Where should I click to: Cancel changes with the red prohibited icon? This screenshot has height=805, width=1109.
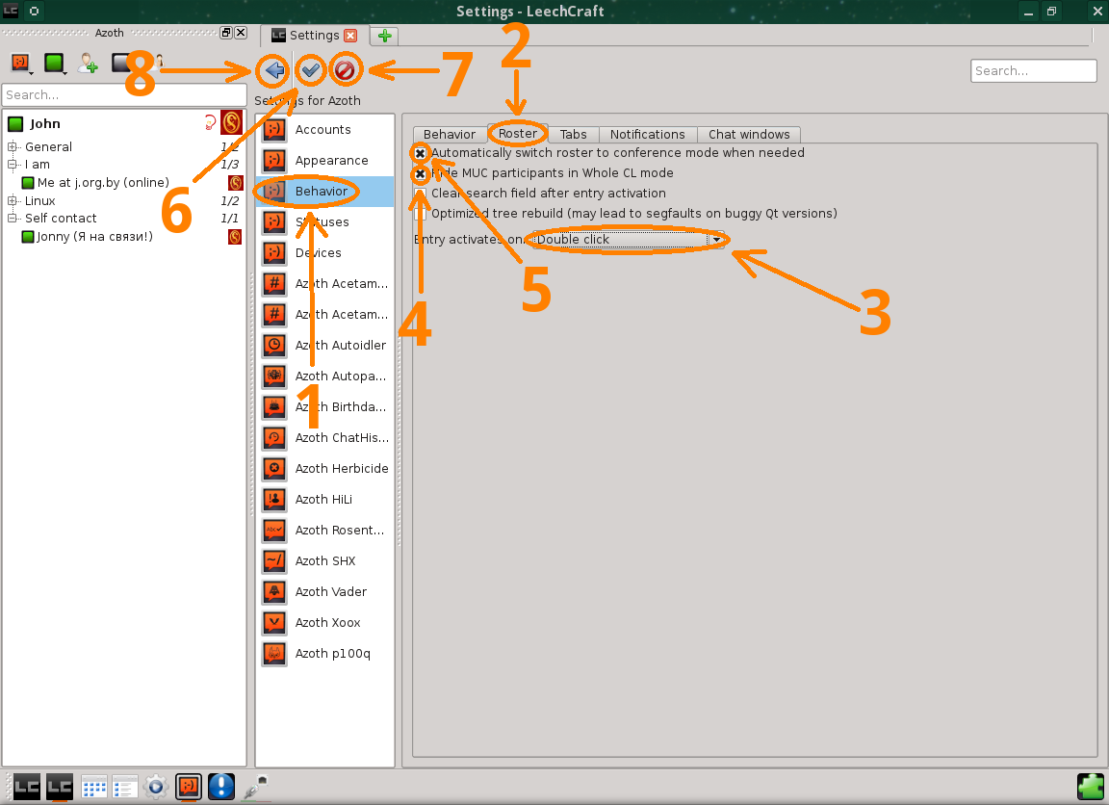345,70
